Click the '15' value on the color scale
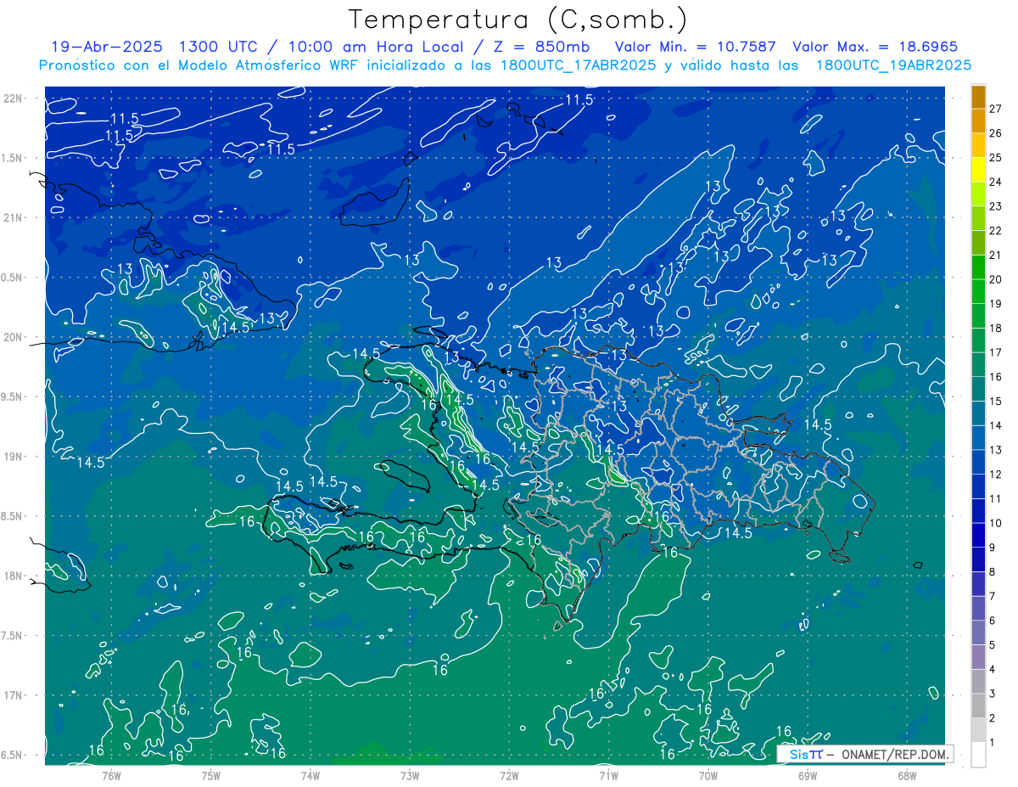Viewport: 1018px width, 787px height. [x=996, y=401]
